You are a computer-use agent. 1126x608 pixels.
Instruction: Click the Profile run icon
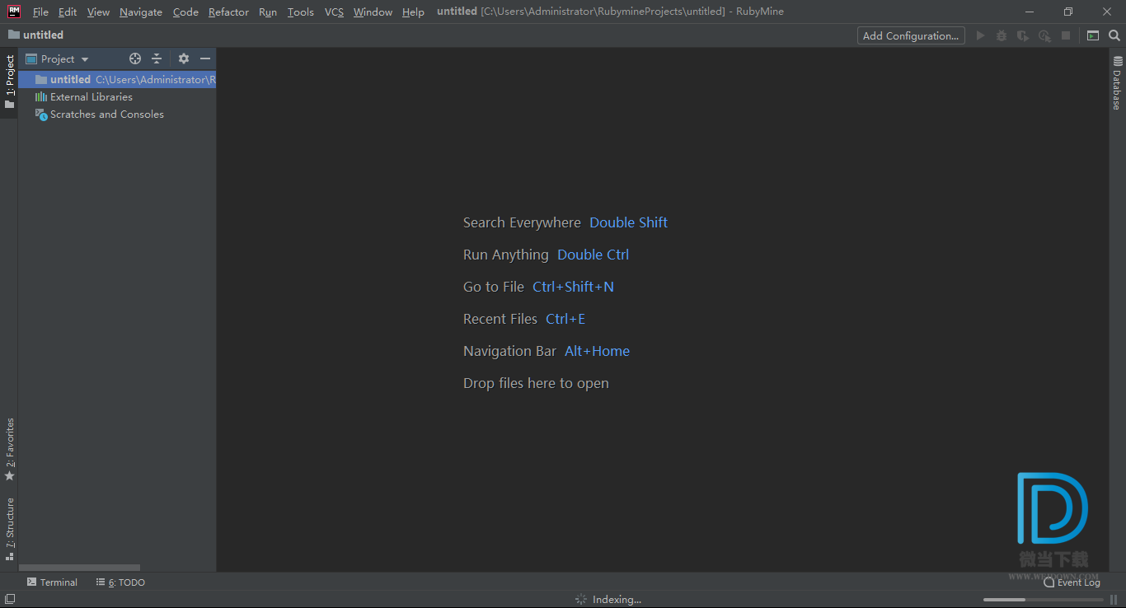click(x=1044, y=35)
